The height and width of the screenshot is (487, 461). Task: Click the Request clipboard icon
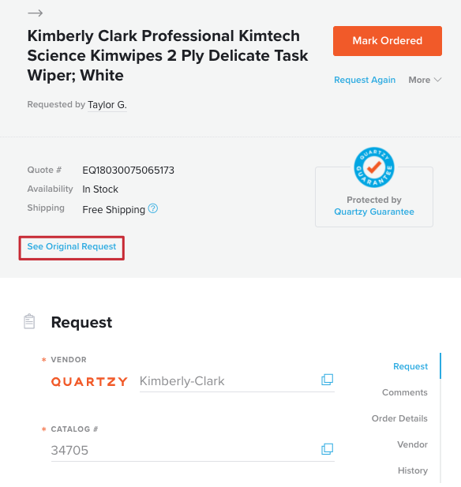tap(29, 321)
